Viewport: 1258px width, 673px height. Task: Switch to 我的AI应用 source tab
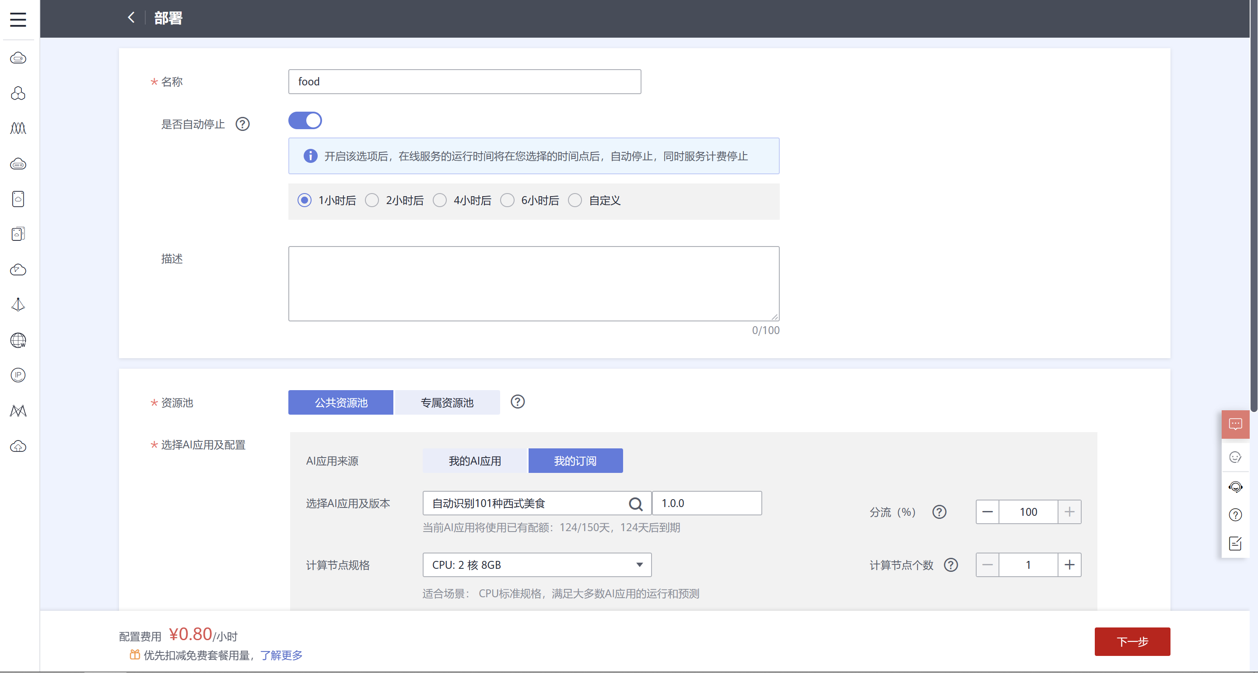tap(475, 461)
